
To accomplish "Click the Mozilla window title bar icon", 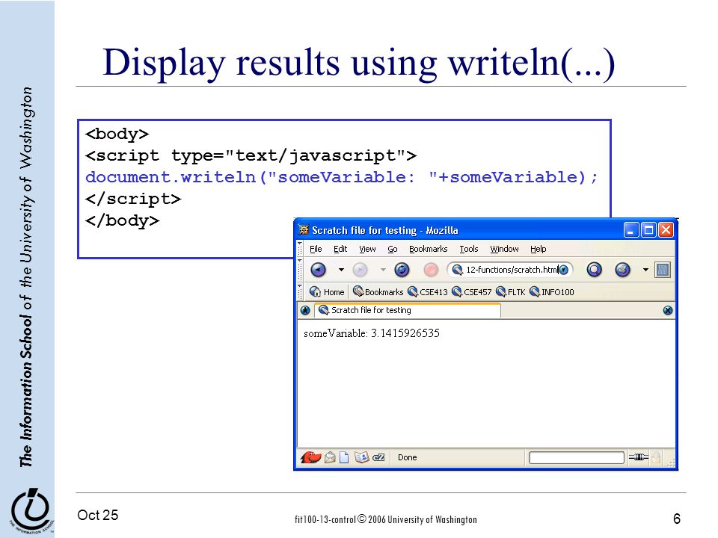I will click(x=304, y=229).
